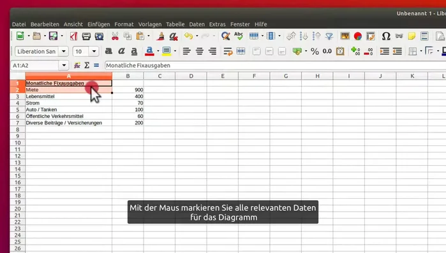Open the Paste options dropdown arrow
446x253 pixels.
pos(149,36)
